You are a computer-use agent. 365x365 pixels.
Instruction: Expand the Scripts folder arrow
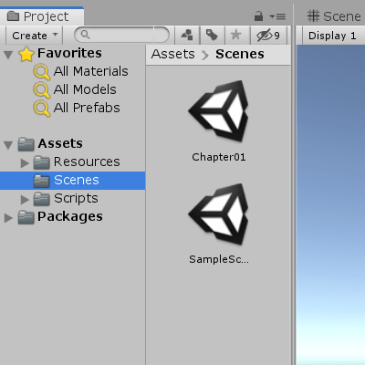(25, 200)
